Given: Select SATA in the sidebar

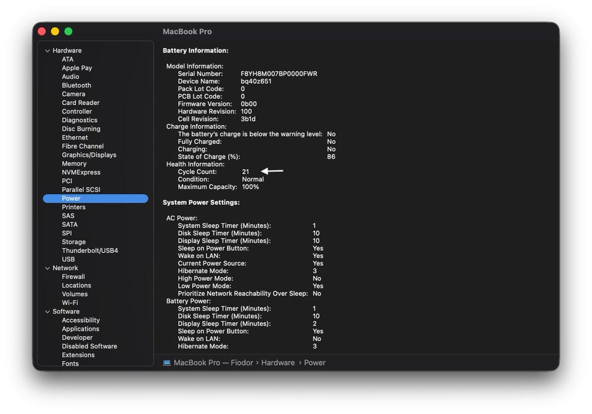Looking at the screenshot, I should [x=70, y=225].
